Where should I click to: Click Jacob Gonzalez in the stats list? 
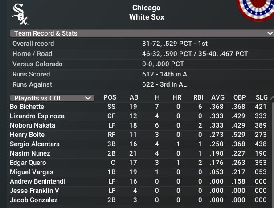click(33, 200)
